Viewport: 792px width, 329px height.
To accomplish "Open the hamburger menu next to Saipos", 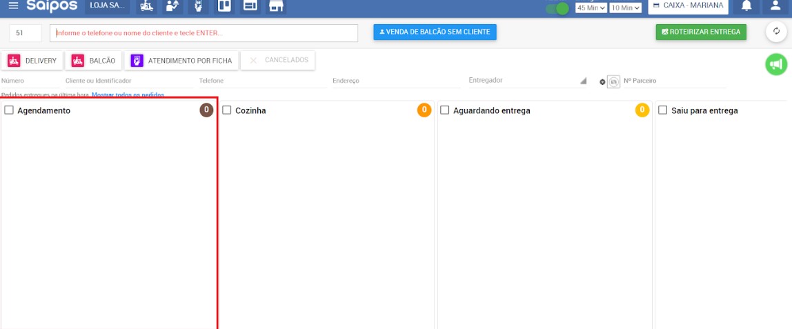I will coord(13,6).
